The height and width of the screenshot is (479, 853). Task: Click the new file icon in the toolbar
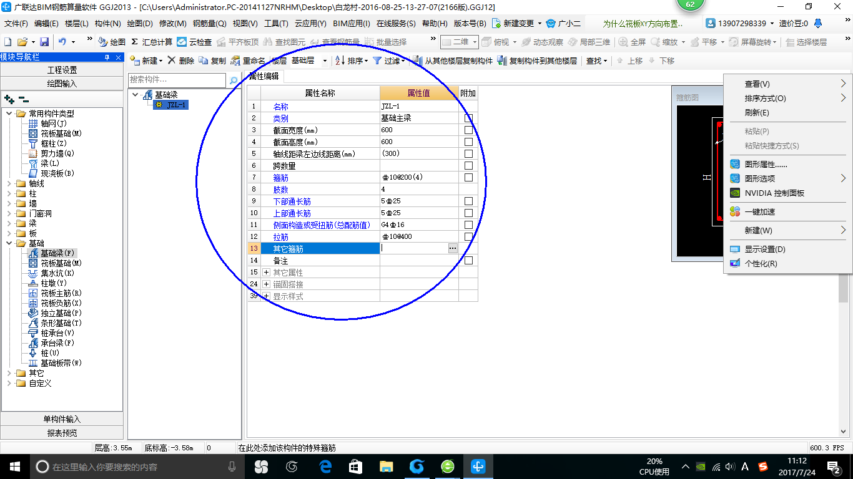[x=8, y=42]
